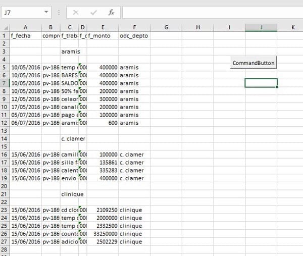This screenshot has height=256, width=303.
Task: Click the BARES cell in row 6
Action: (69, 75)
